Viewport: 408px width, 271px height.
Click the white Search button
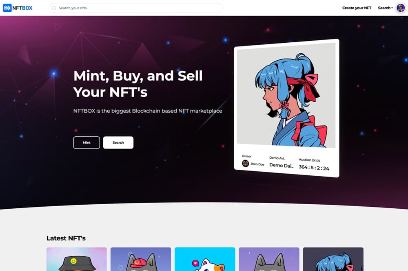[118, 142]
